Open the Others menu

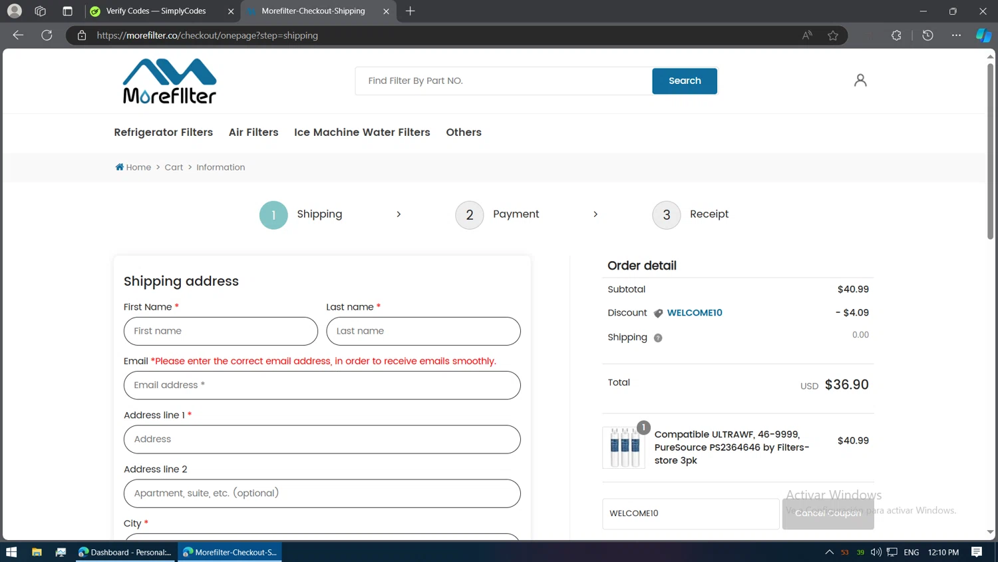[464, 133]
